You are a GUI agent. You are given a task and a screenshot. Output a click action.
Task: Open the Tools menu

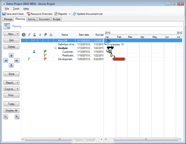pyautogui.click(x=16, y=9)
